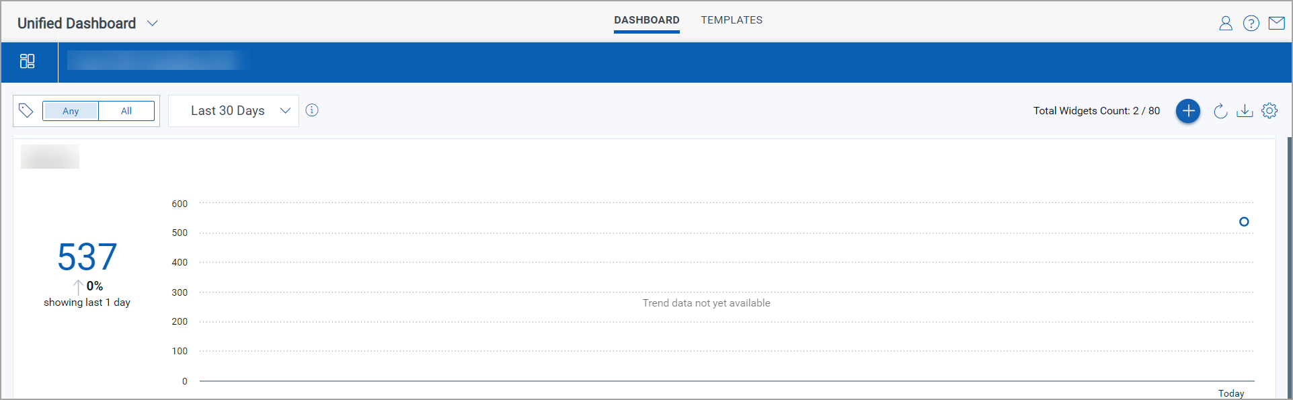Click the Unified Dashboard title

click(77, 24)
